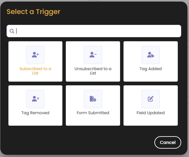Click the "Unsubscribed to a List" label

click(x=93, y=71)
